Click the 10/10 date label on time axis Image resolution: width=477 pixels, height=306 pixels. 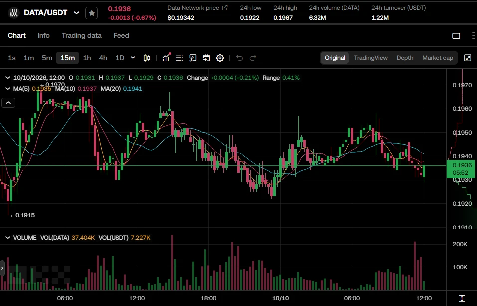tap(280, 298)
